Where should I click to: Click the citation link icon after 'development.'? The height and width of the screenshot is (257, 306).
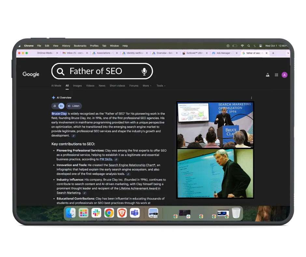[x=73, y=136]
